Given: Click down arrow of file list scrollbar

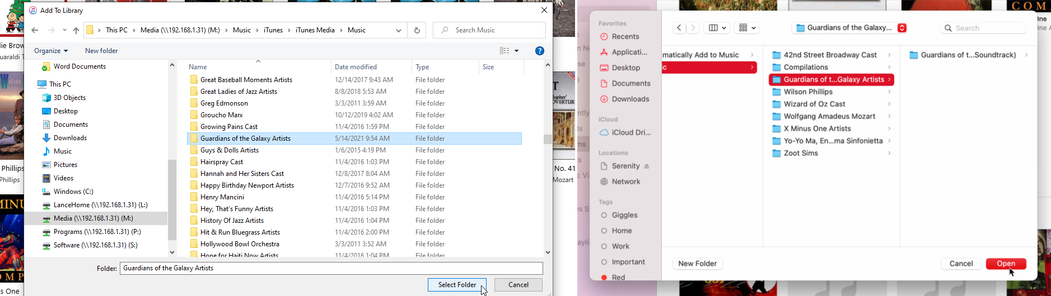Looking at the screenshot, I should [x=548, y=252].
